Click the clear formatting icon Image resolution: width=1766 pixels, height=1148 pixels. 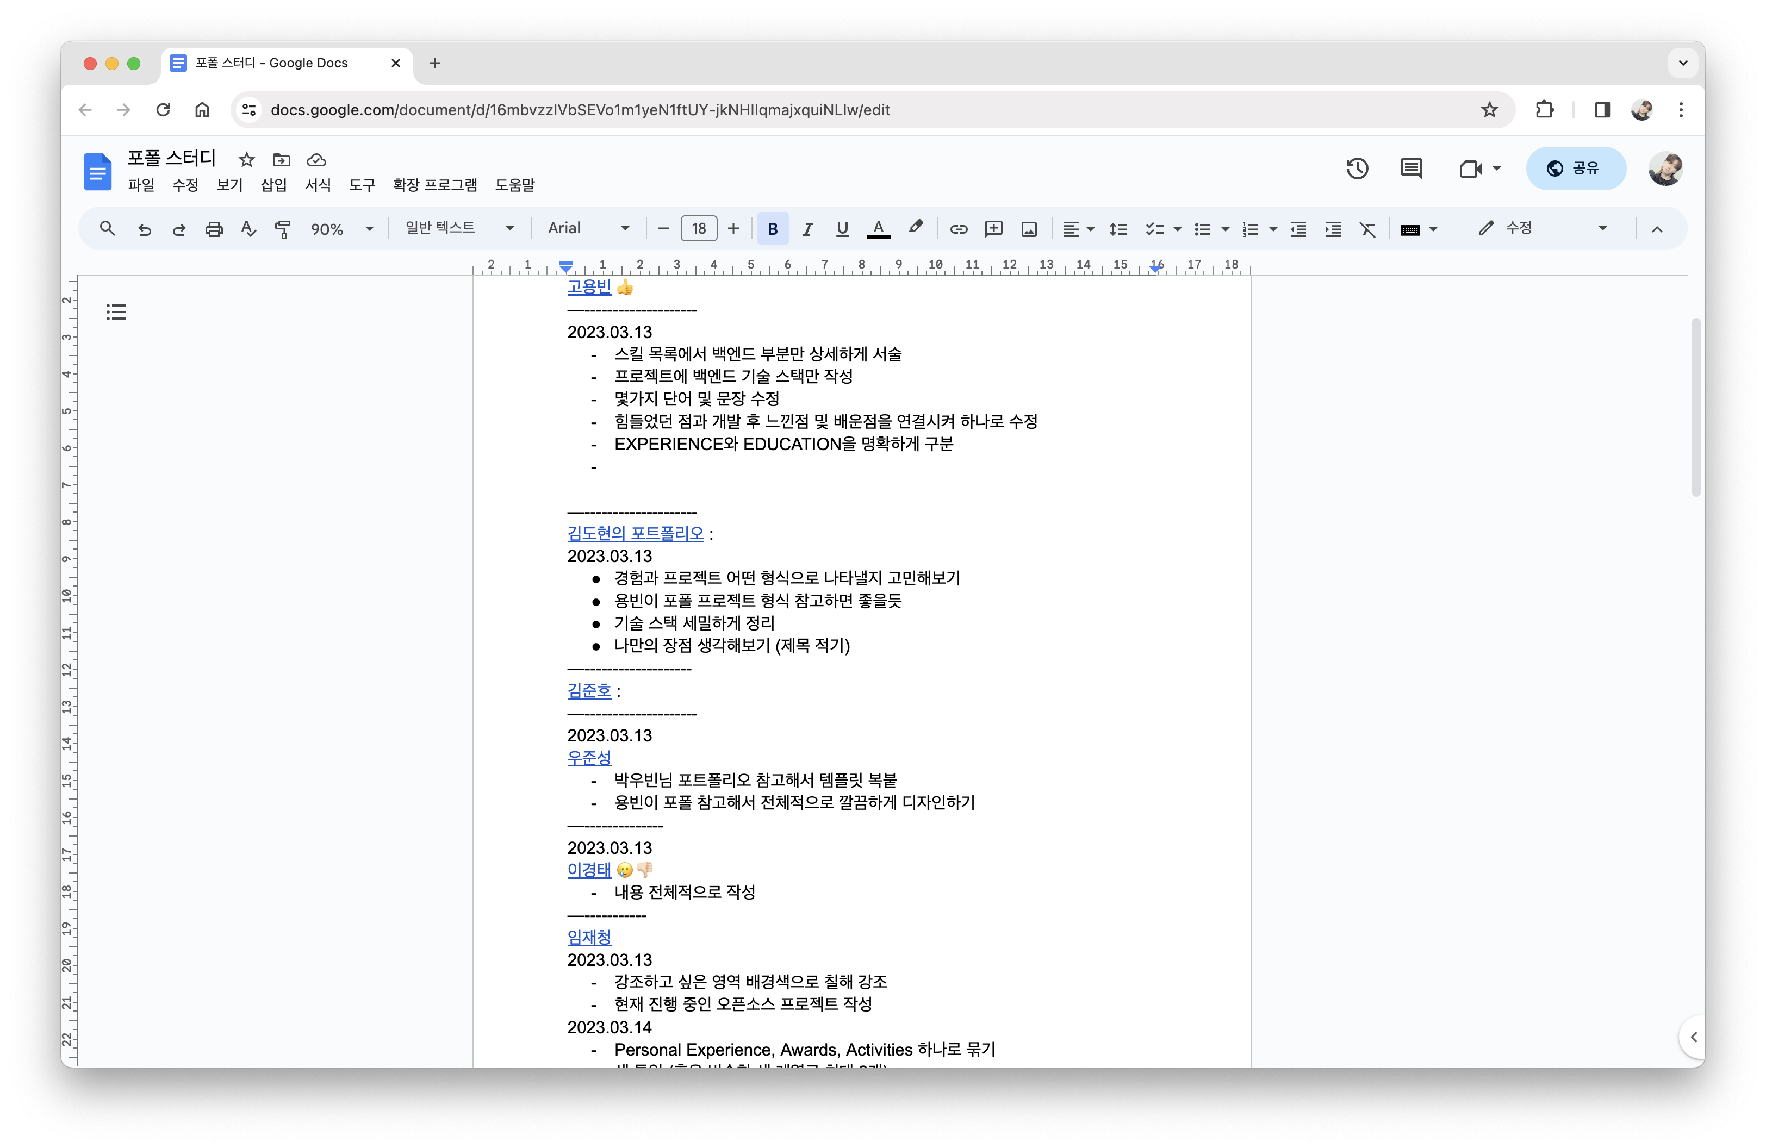pos(1367,229)
